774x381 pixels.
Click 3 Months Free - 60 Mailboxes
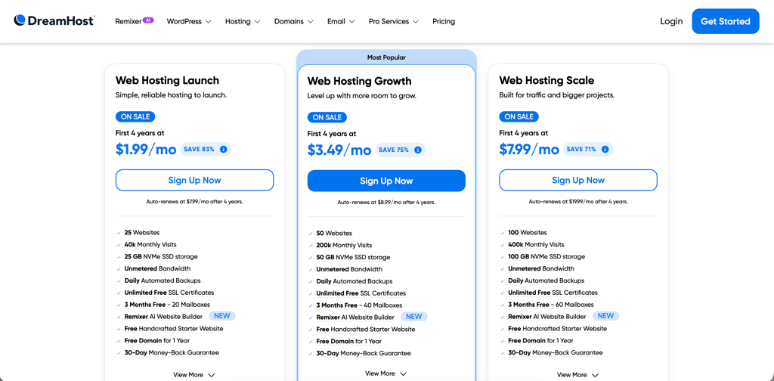(x=551, y=305)
